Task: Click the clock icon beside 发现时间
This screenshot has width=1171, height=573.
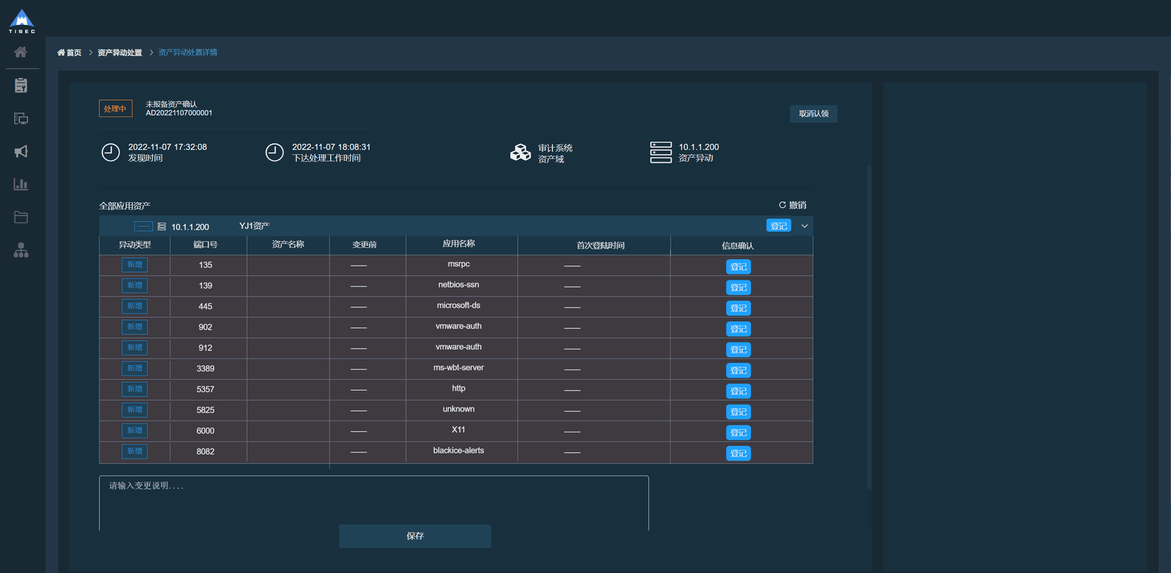Action: pos(111,152)
